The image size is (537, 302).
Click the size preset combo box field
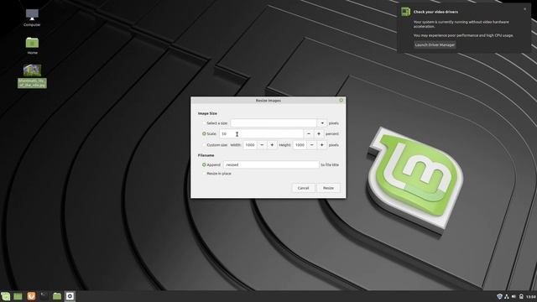274,123
